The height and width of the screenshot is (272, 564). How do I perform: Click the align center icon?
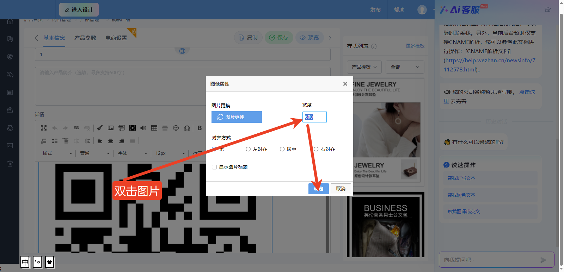coord(111,141)
